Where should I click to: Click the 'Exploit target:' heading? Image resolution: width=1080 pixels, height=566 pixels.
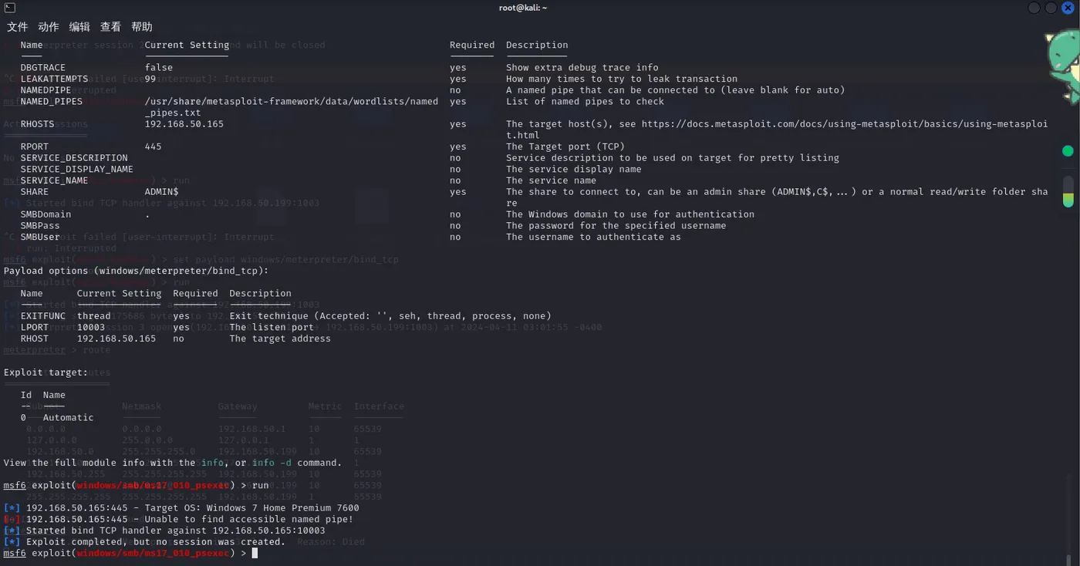(x=46, y=372)
